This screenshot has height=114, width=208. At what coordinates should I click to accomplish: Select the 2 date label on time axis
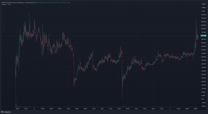click(170, 109)
